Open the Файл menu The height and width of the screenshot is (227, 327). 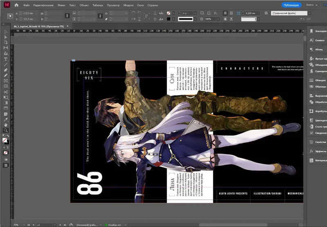click(27, 5)
